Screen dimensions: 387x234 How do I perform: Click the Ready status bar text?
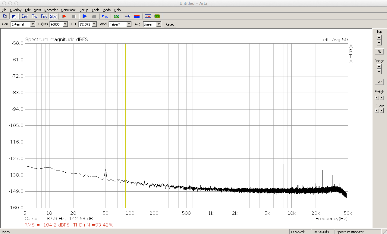tap(5, 232)
